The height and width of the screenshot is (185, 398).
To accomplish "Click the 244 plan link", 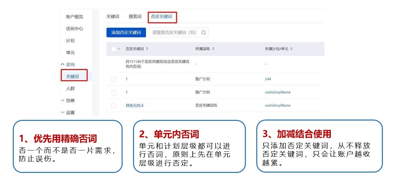I will point(268,79).
